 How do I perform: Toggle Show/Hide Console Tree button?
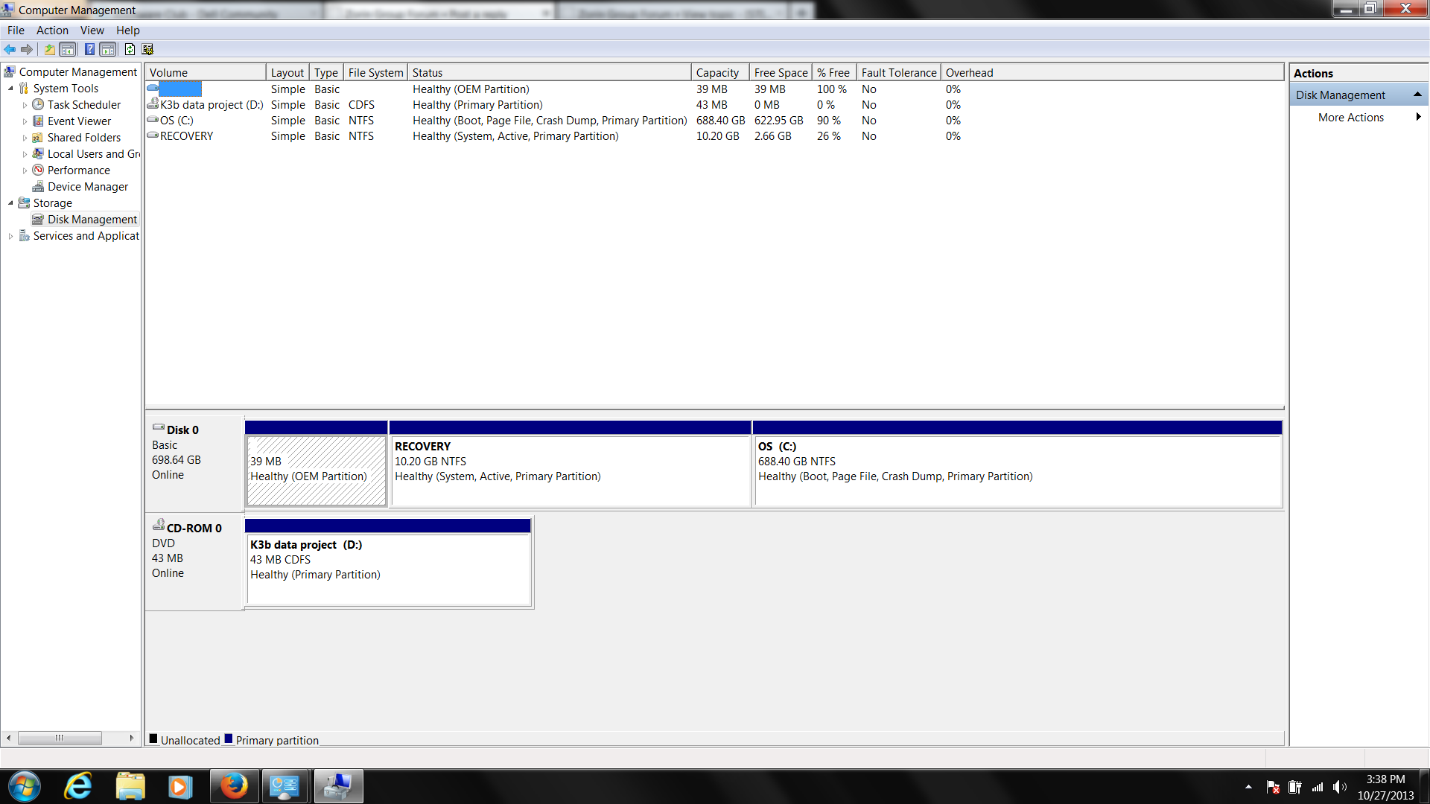(68, 49)
